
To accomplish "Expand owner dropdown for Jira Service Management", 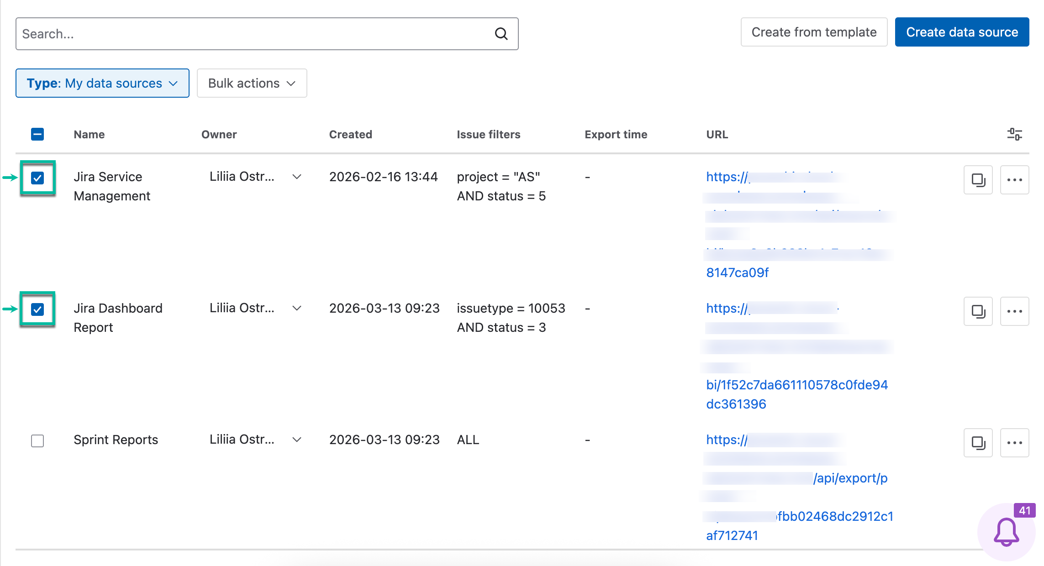I will 297,177.
